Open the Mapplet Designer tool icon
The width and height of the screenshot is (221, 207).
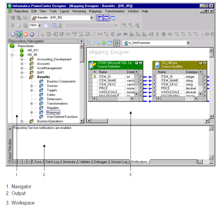tap(110, 43)
